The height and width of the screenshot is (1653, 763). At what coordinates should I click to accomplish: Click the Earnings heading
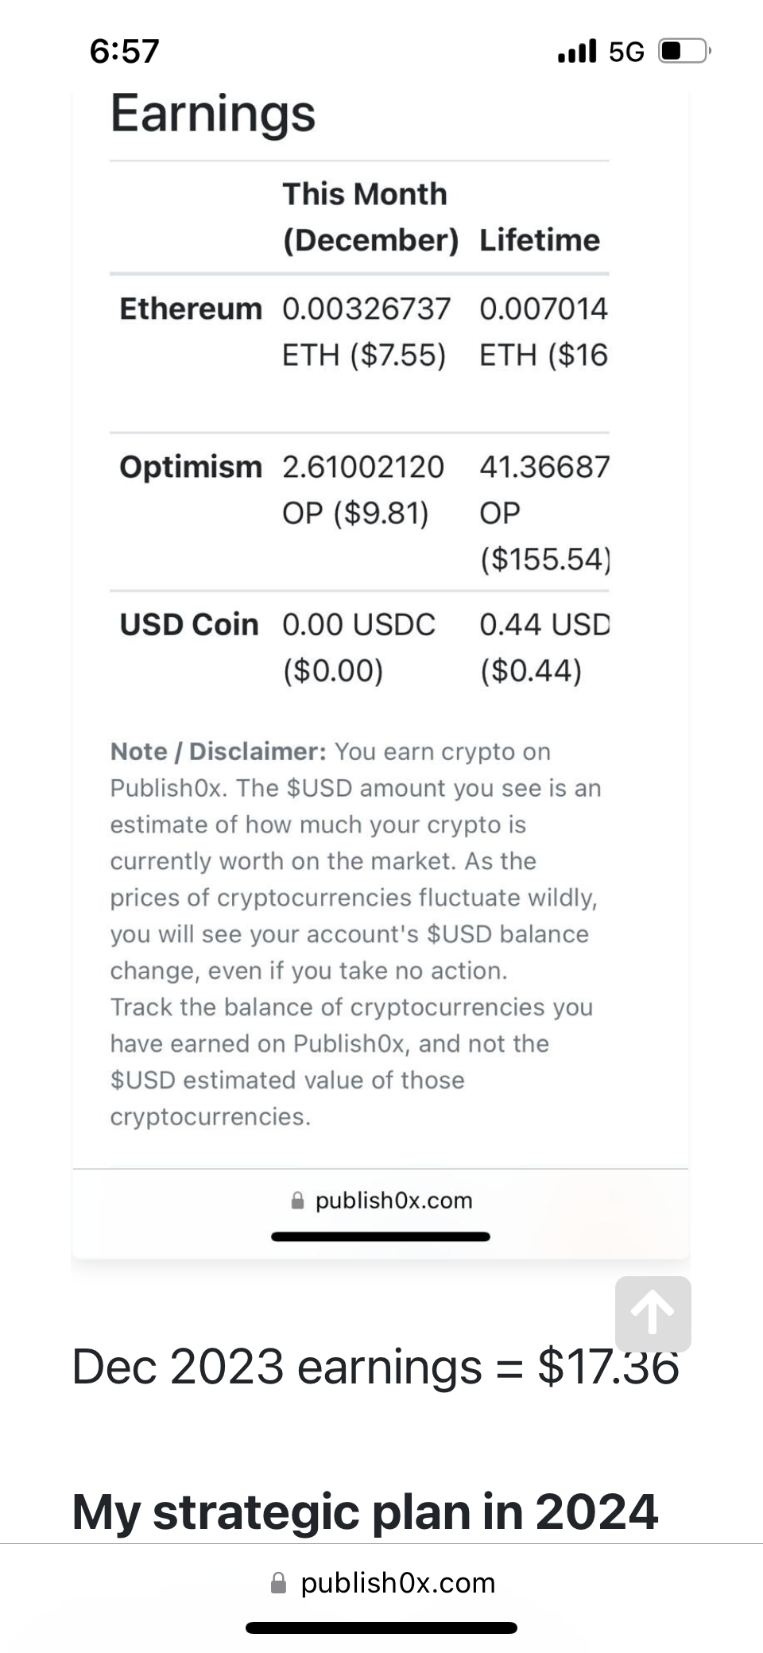[213, 113]
